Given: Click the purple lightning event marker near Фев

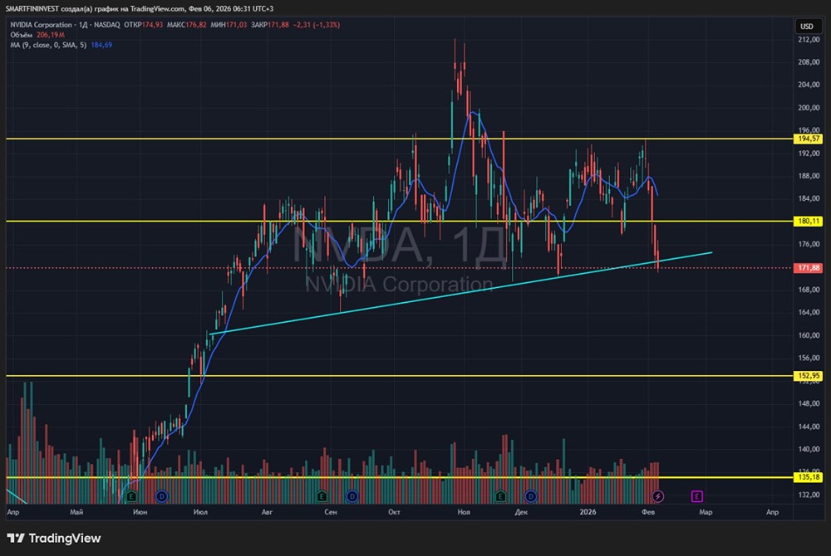Looking at the screenshot, I should point(657,496).
